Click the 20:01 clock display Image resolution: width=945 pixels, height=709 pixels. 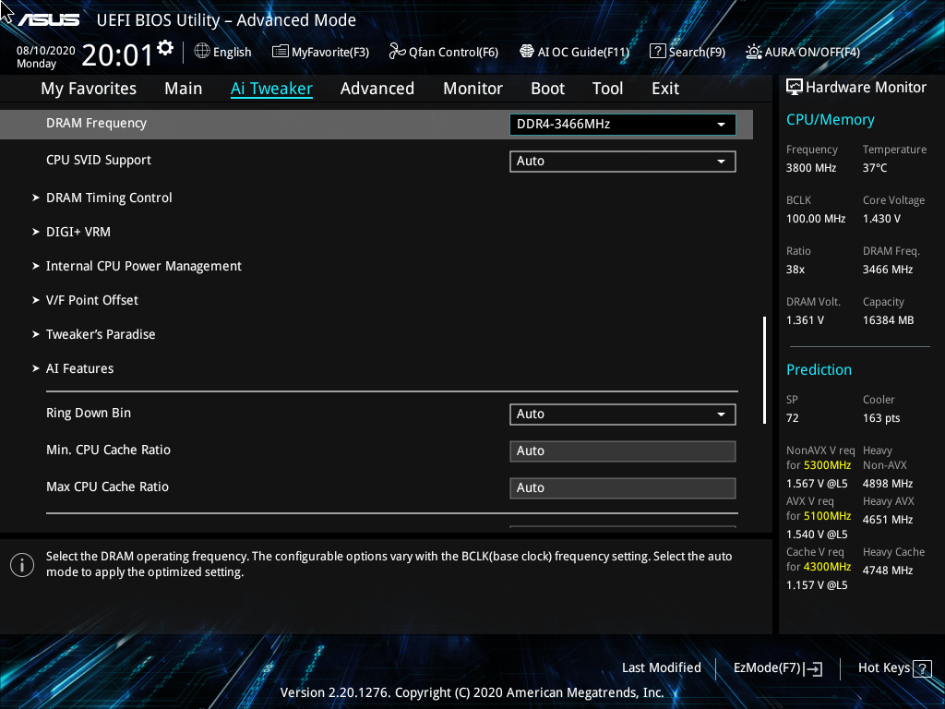pyautogui.click(x=117, y=55)
